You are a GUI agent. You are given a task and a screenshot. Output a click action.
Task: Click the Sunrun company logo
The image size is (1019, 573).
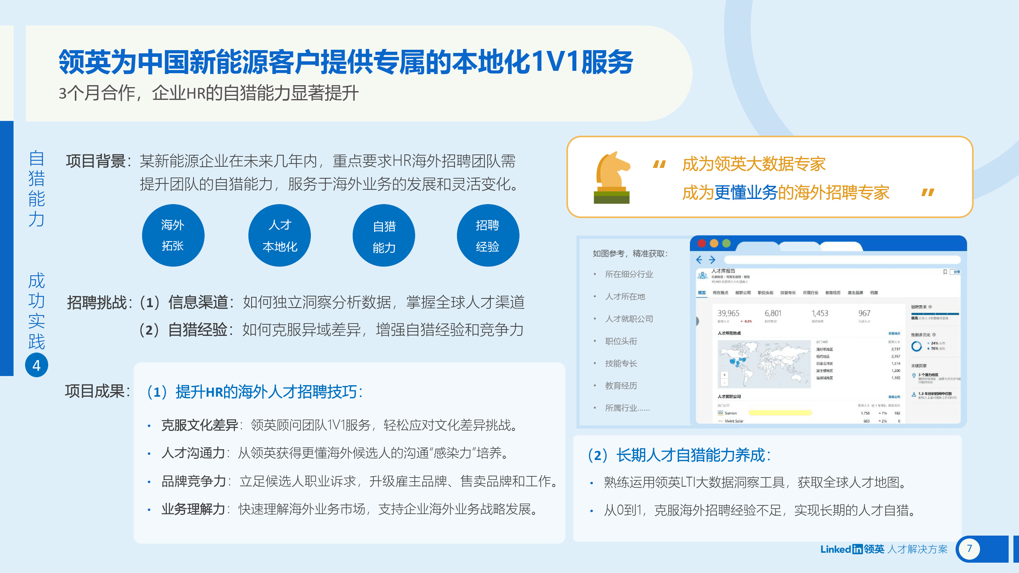(720, 413)
